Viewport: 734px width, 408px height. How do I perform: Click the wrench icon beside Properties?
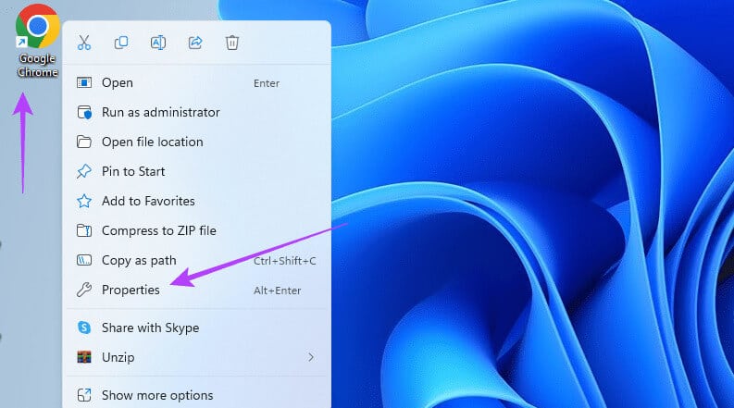84,290
